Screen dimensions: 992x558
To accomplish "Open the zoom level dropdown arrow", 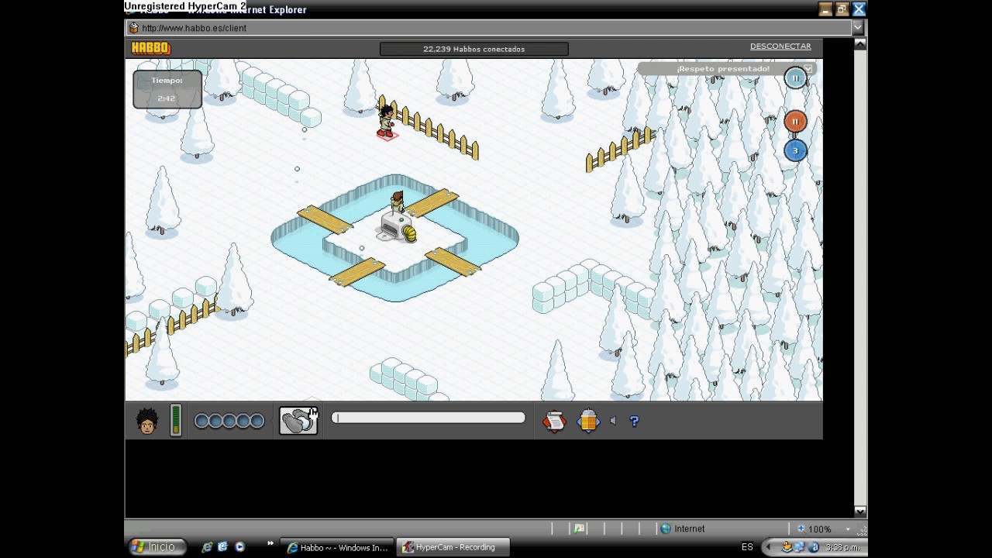I will (848, 529).
